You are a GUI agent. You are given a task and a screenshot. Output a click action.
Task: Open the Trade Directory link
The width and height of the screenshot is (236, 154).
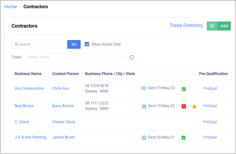[186, 25]
